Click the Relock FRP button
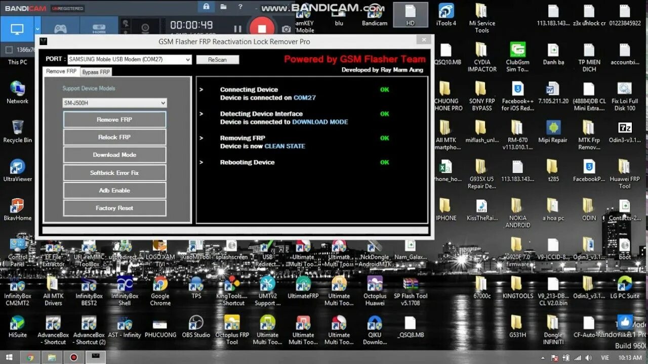 pos(114,138)
